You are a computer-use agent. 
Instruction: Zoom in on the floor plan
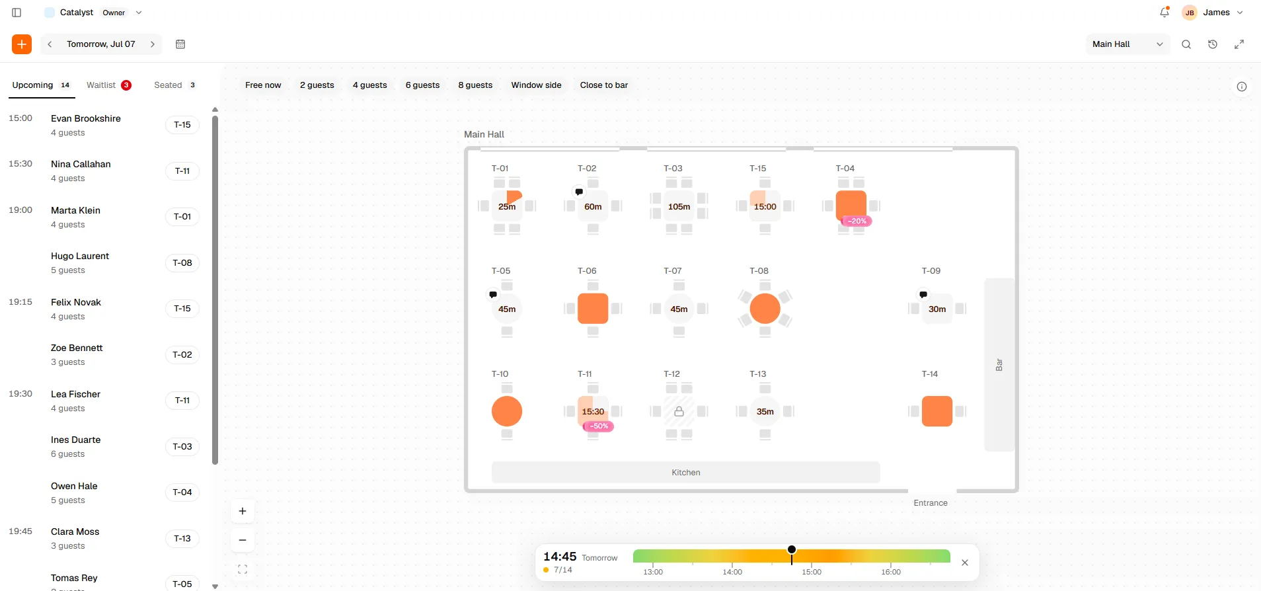click(x=243, y=511)
